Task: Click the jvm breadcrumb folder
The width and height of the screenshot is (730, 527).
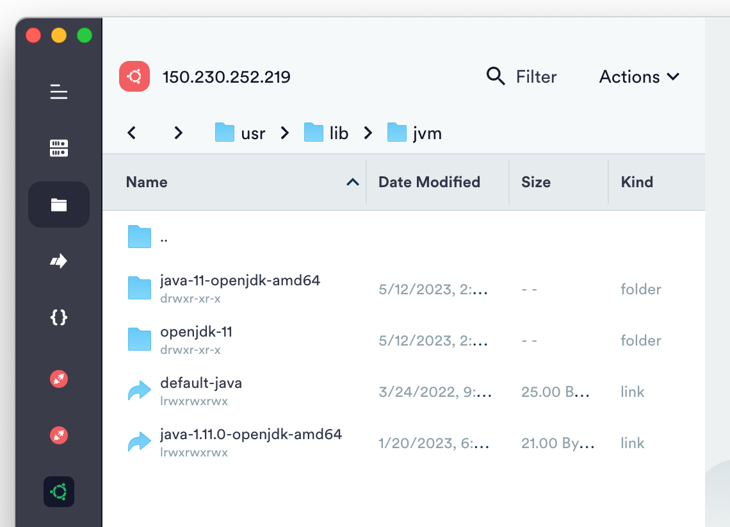Action: pos(414,133)
